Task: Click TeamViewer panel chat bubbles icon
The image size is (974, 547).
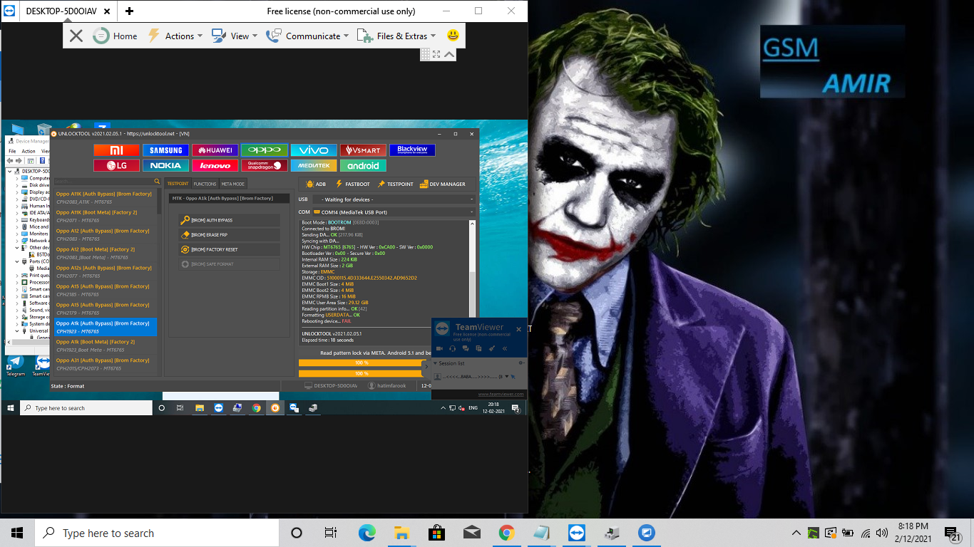Action: pyautogui.click(x=466, y=348)
